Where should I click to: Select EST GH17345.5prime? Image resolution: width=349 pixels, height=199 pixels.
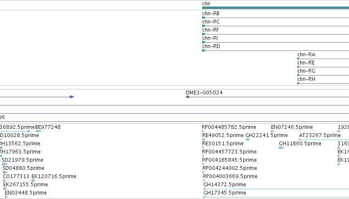pos(225,193)
